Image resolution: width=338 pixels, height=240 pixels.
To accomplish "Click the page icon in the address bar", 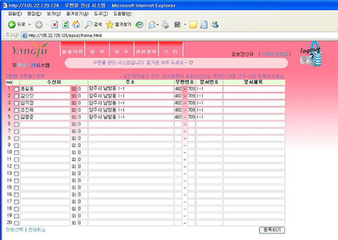I will tap(24, 36).
